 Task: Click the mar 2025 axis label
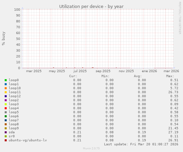[34, 71]
